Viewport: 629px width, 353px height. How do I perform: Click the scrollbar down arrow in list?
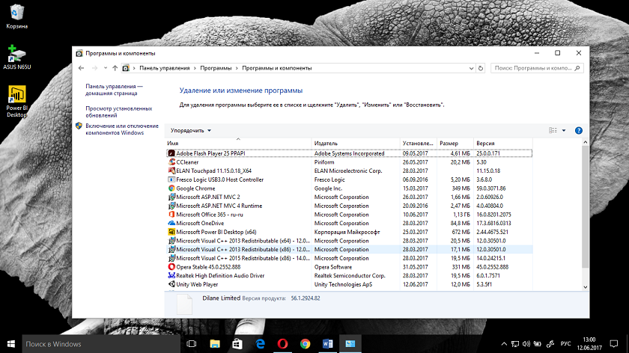pyautogui.click(x=586, y=287)
